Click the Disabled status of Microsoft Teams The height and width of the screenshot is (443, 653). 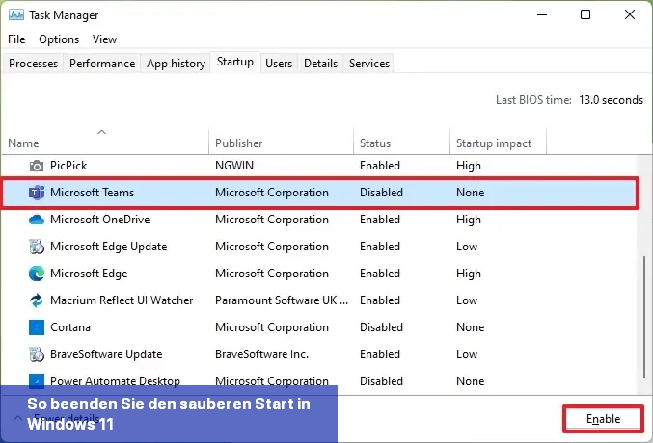click(381, 193)
